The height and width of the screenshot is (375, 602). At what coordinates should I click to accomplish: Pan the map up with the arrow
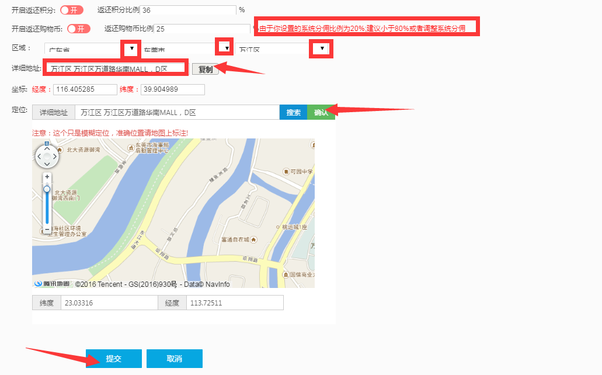point(47,148)
